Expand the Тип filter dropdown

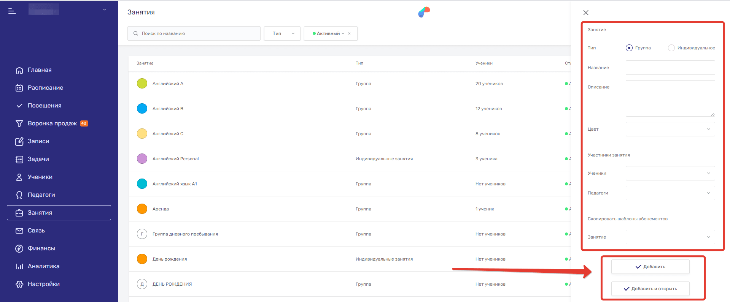click(x=282, y=33)
